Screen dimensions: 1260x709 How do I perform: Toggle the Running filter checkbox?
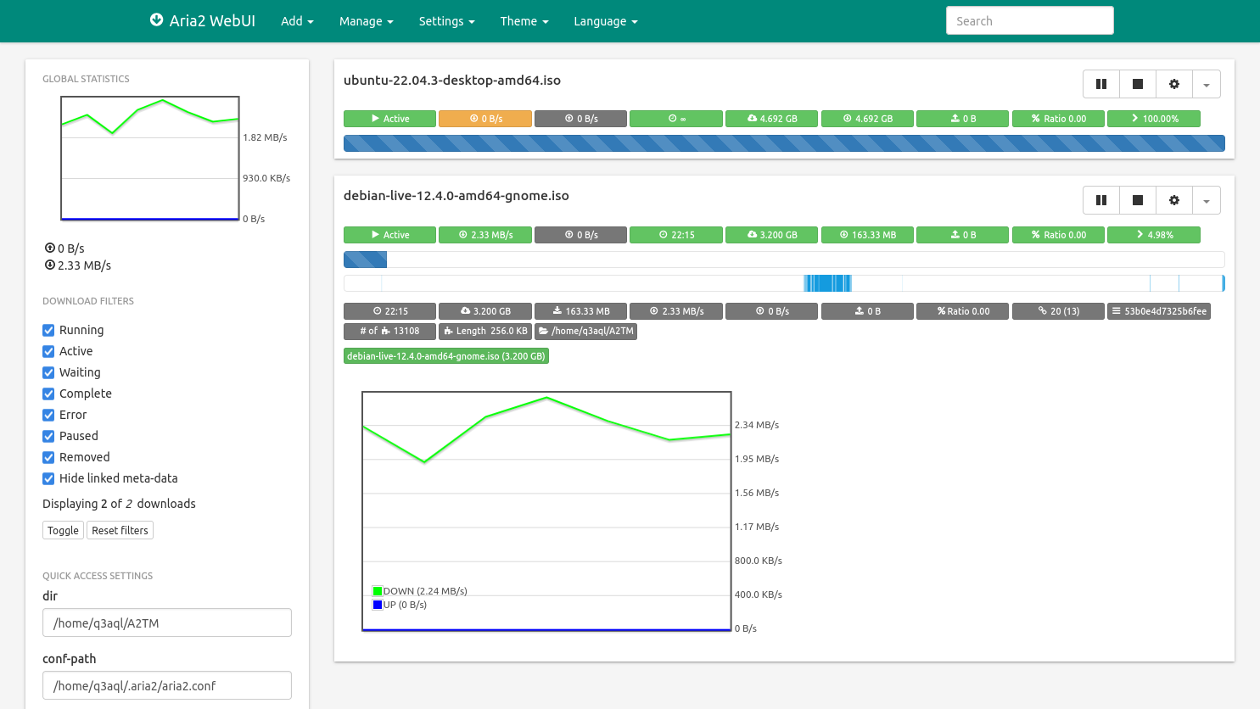click(x=48, y=330)
